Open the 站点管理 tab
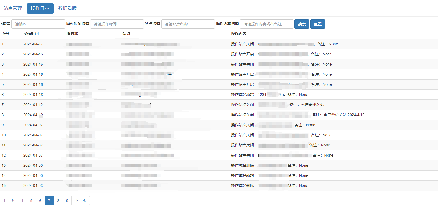Screen dimensions: 438x211 click(13, 8)
